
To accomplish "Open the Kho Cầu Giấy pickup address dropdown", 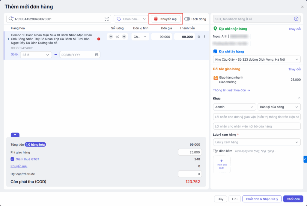I will click(257, 59).
